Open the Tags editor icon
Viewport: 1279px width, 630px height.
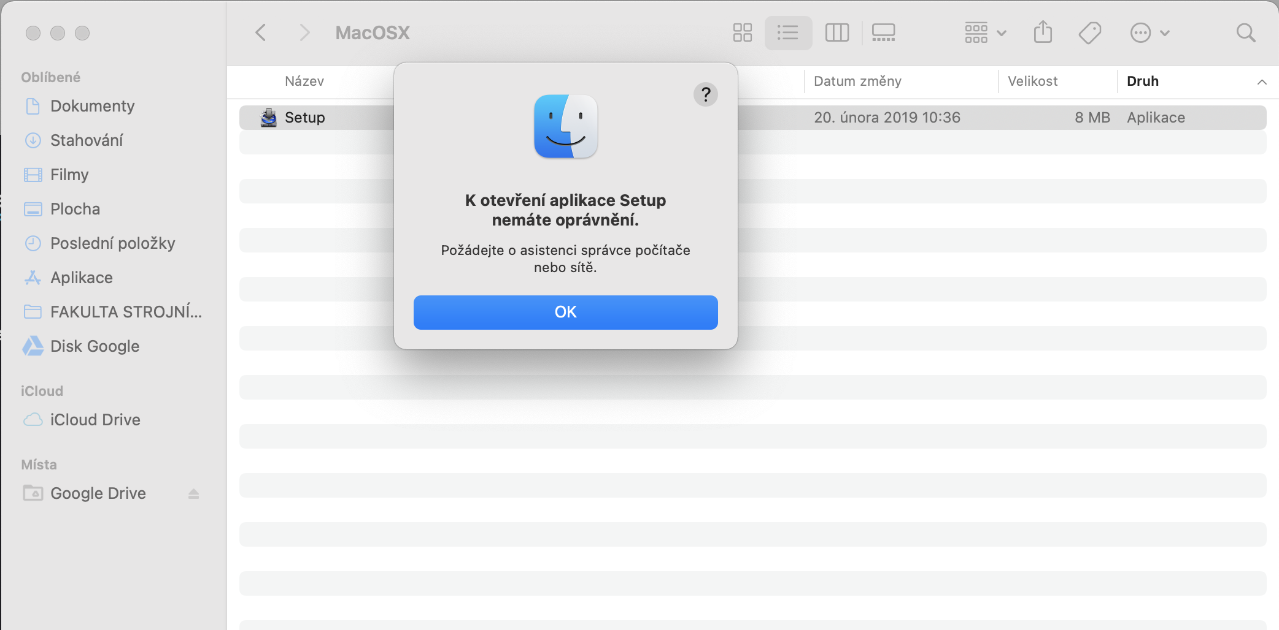tap(1090, 32)
